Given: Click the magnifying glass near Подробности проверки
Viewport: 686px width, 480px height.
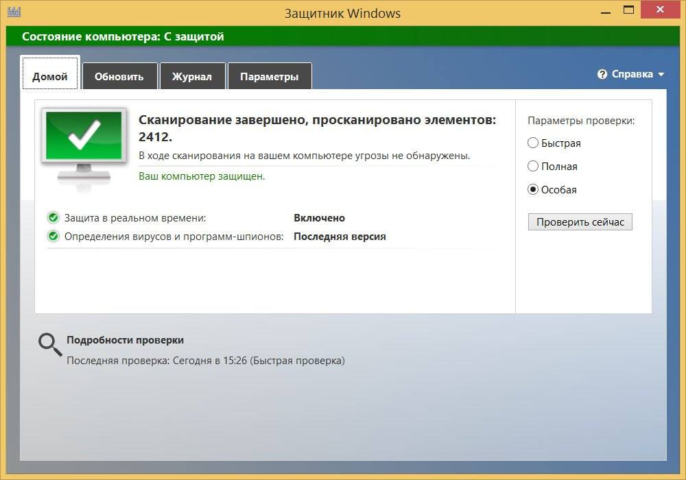Looking at the screenshot, I should tap(48, 343).
